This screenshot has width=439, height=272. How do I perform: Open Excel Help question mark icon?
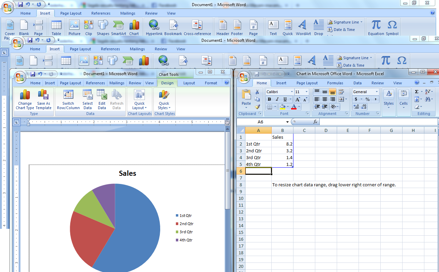417,83
